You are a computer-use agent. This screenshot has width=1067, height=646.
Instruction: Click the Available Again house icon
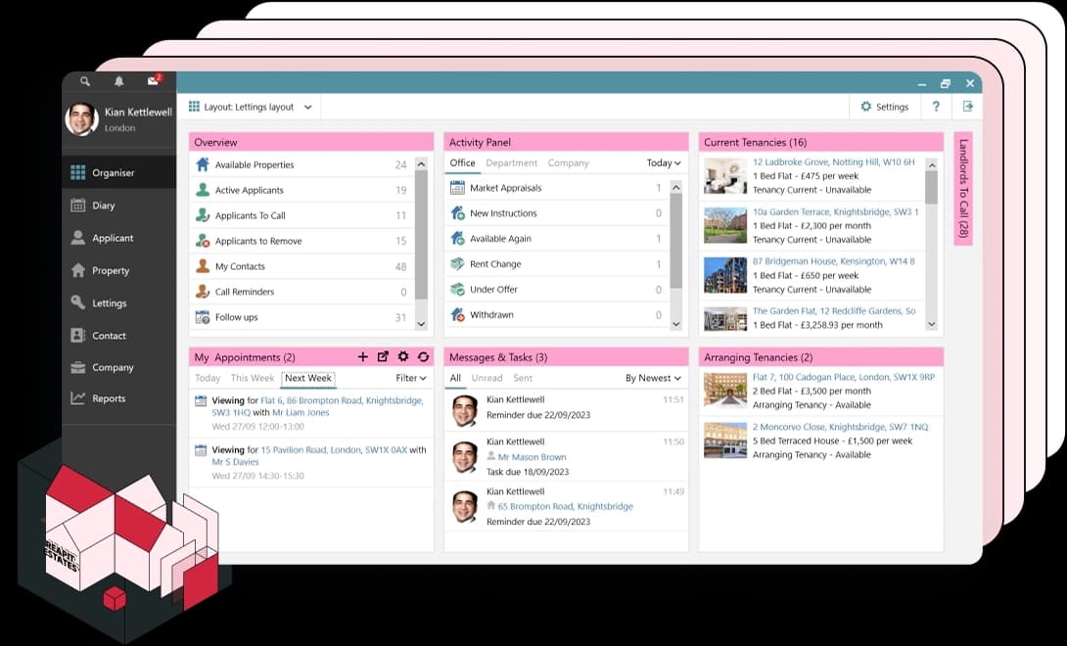(x=457, y=238)
